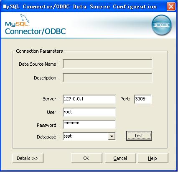This screenshot has width=178, height=172.
Task: Open Help for the ODBC configuration
Action: tap(153, 158)
